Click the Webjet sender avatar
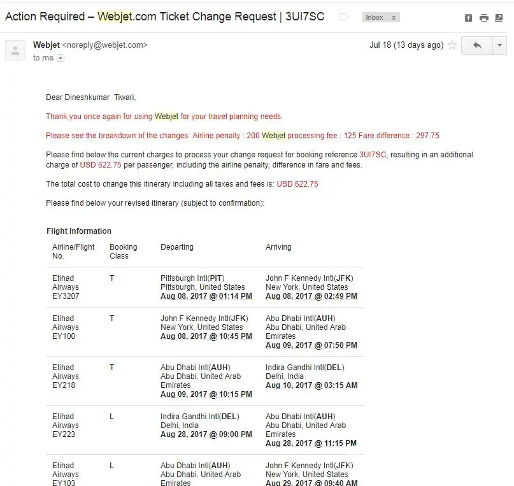Viewport: 514px width, 486px height. click(x=15, y=50)
